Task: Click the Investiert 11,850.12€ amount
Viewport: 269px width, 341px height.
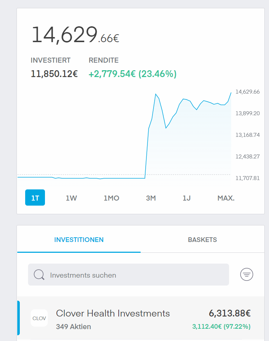Action: click(54, 74)
